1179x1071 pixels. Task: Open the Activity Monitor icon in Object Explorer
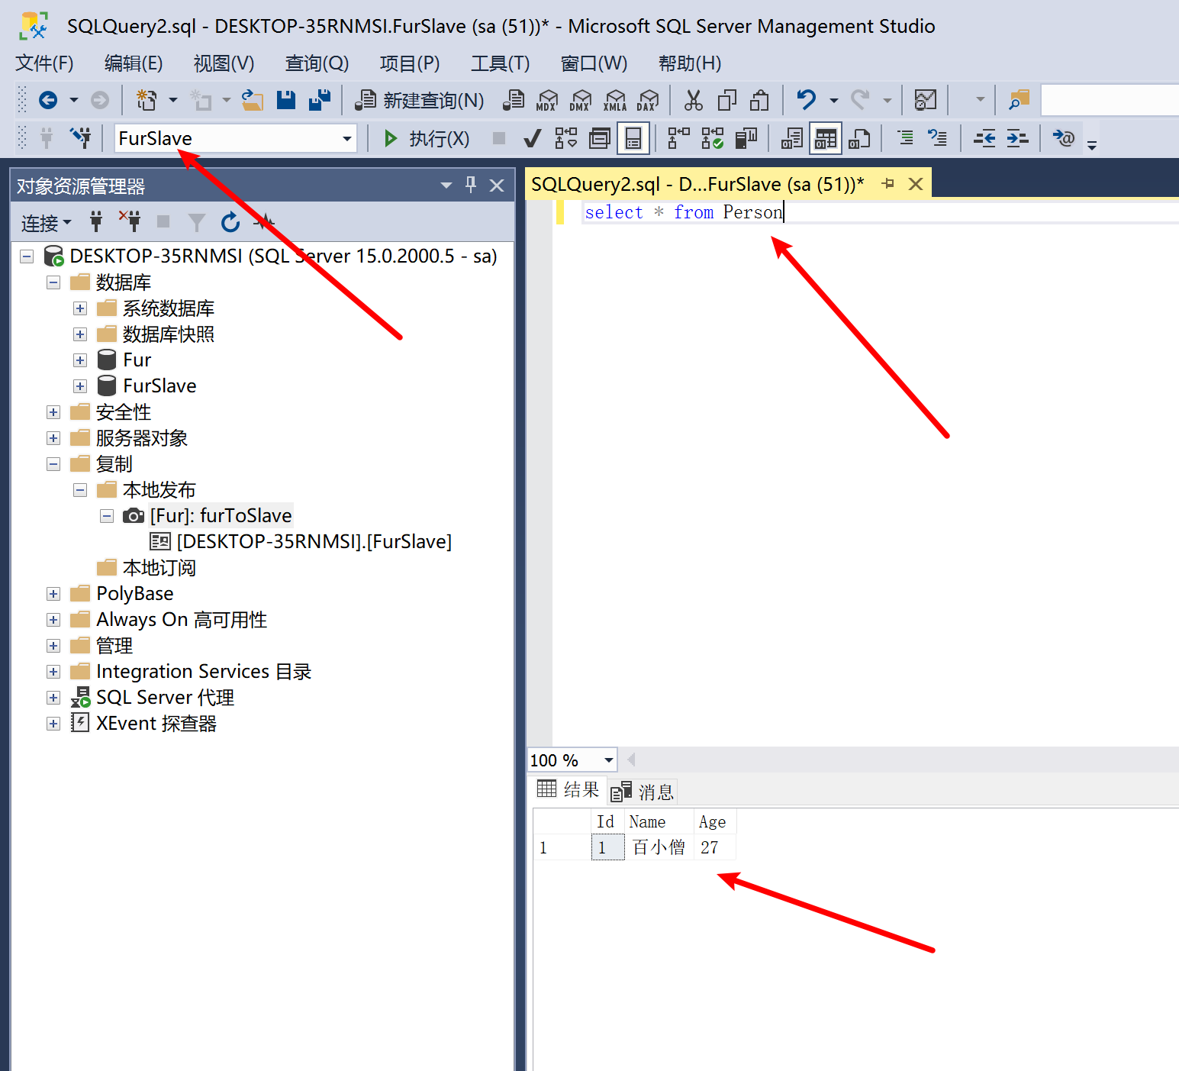click(x=264, y=222)
